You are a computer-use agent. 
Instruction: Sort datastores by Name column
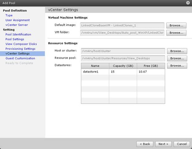click(95, 66)
